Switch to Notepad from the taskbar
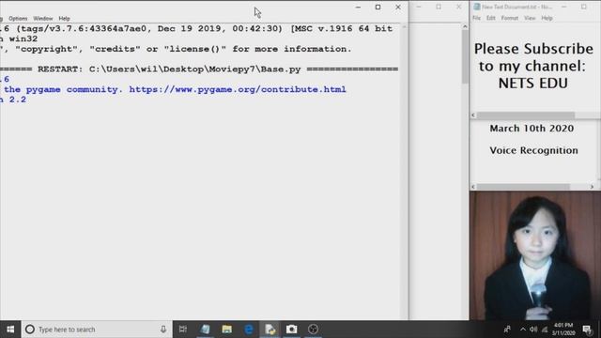 click(205, 330)
